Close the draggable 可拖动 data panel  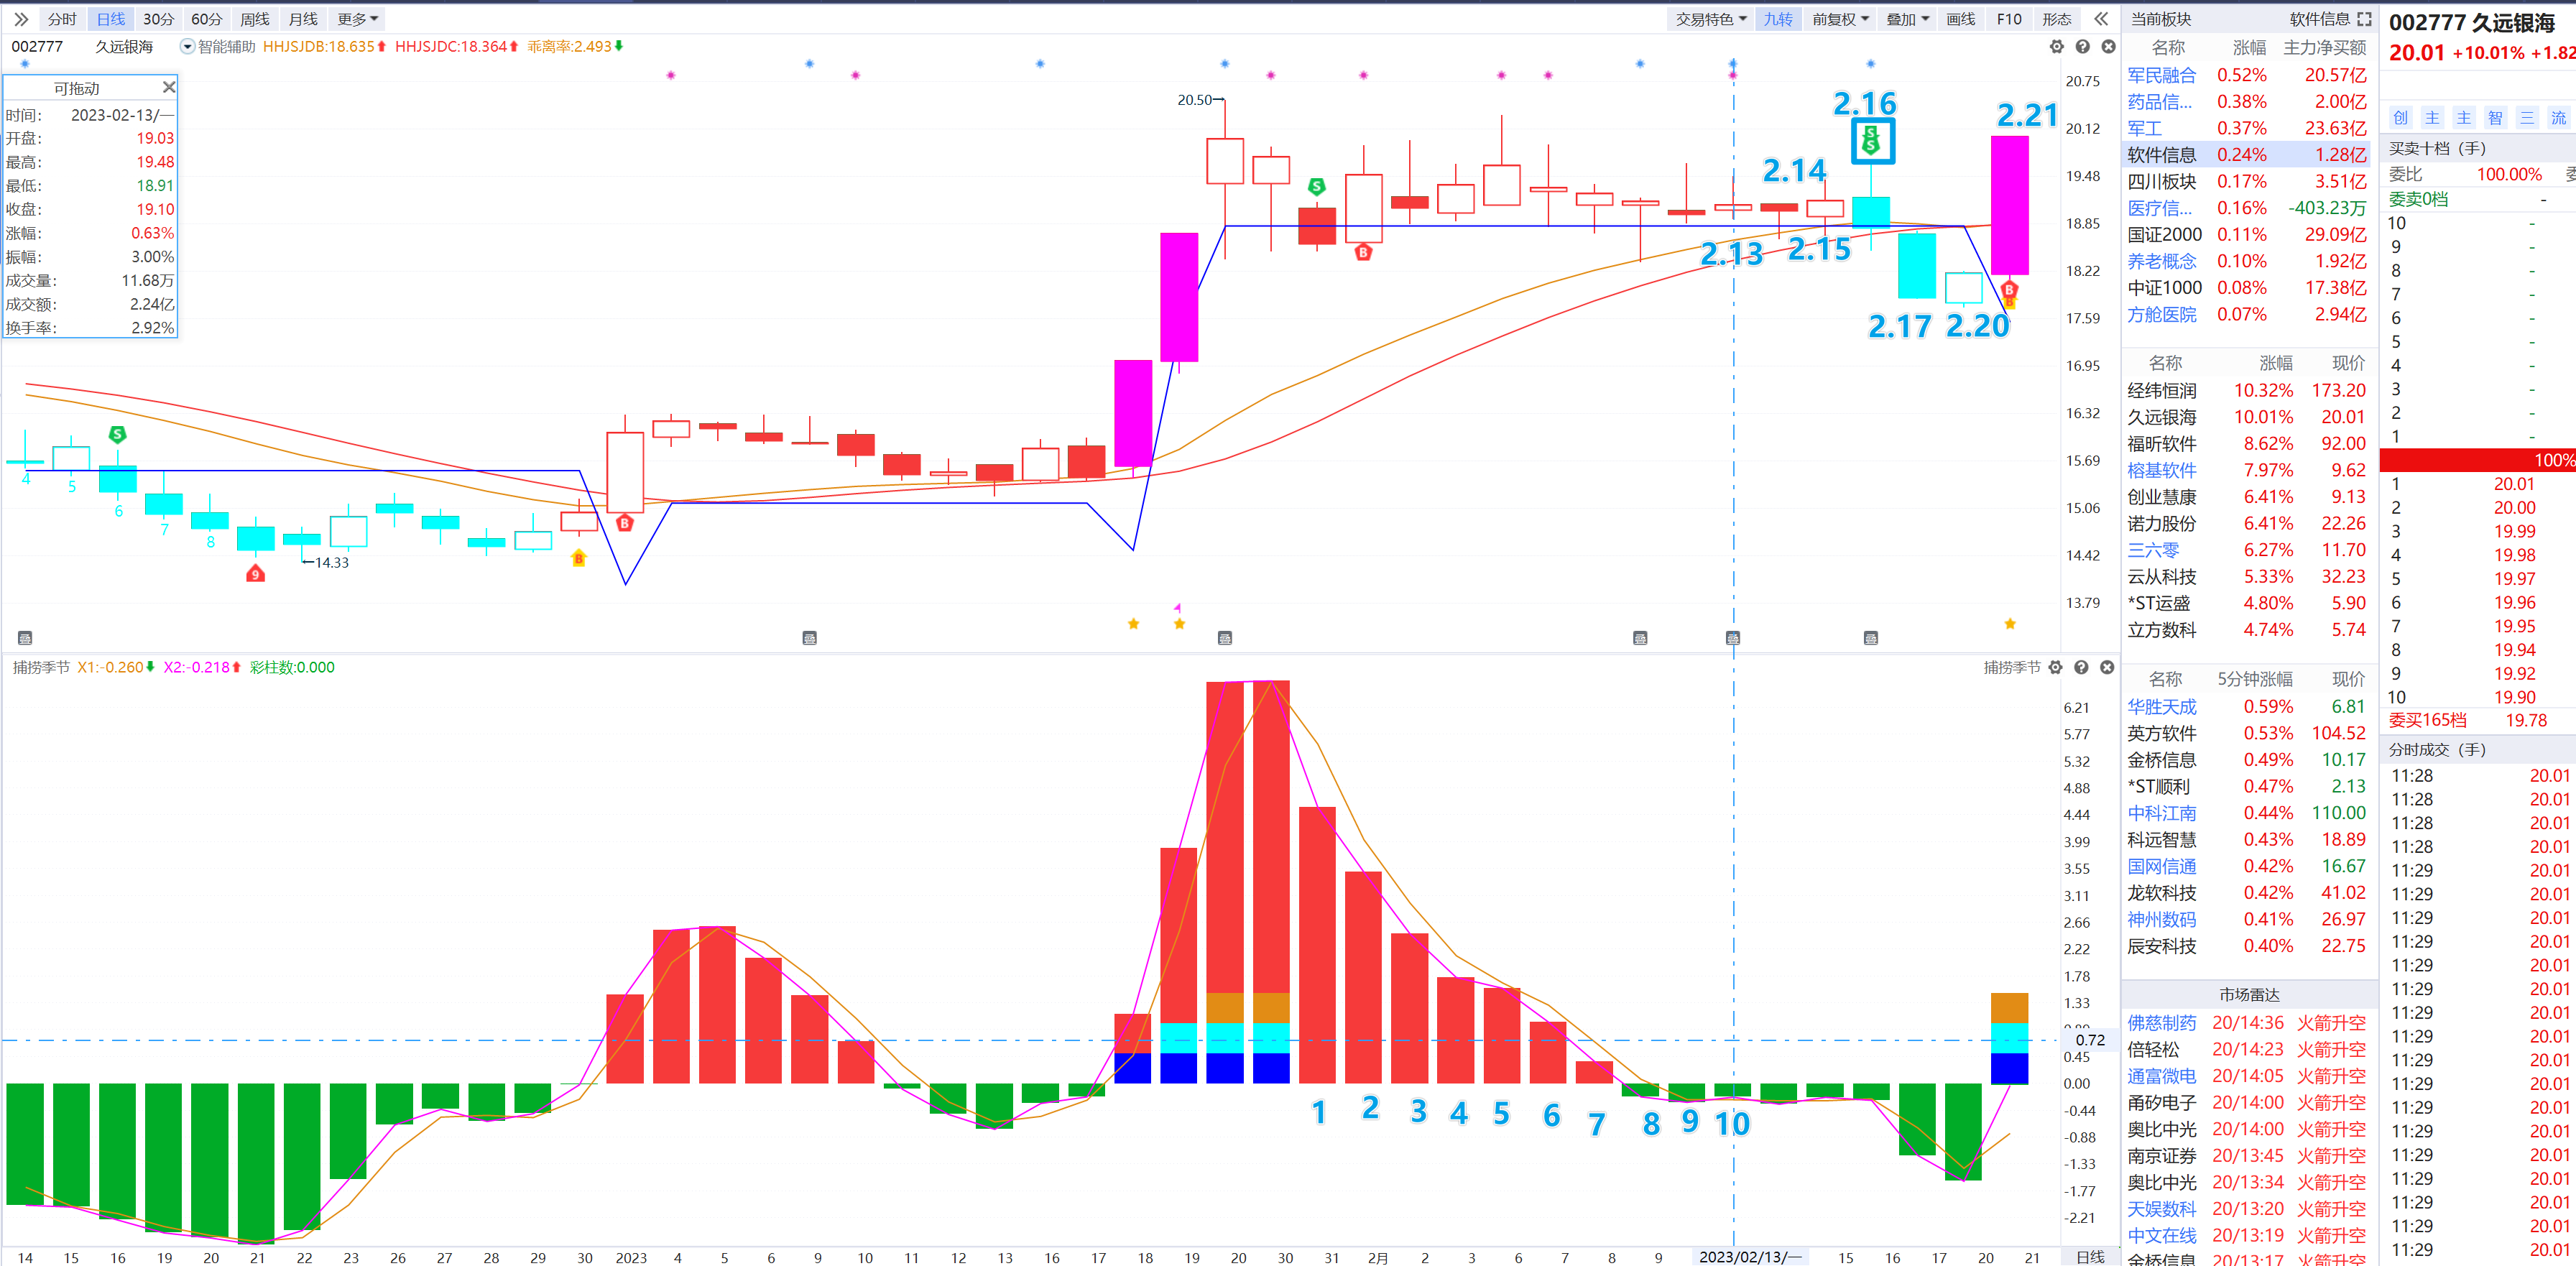pyautogui.click(x=169, y=87)
